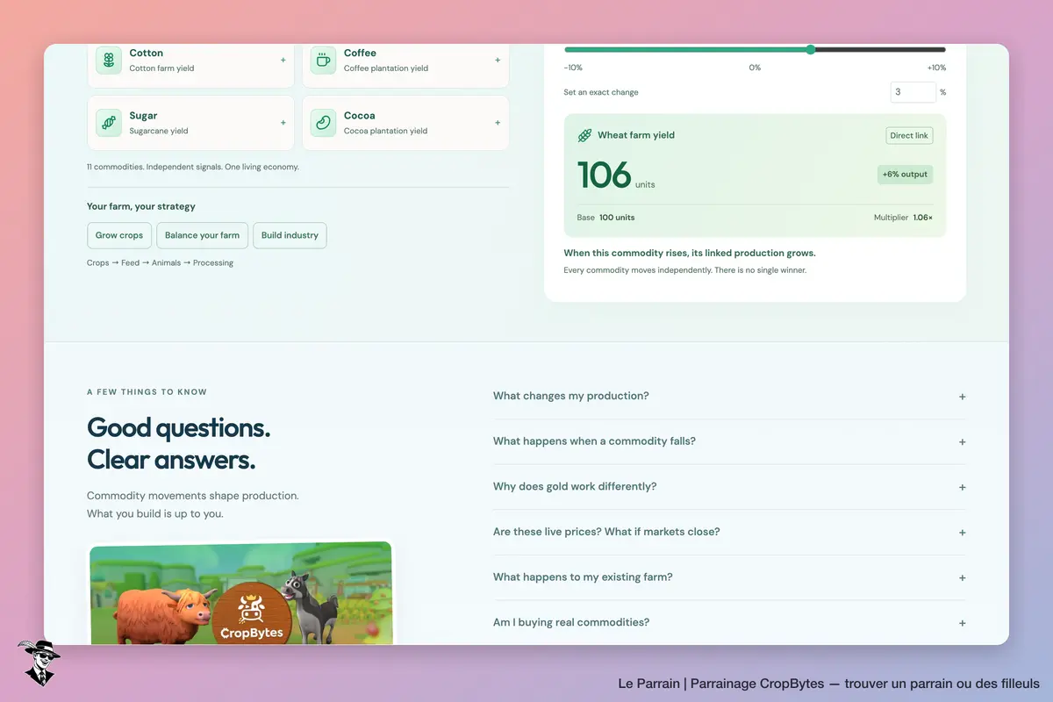Select the Build industry strategy
The height and width of the screenshot is (702, 1053).
tap(290, 235)
